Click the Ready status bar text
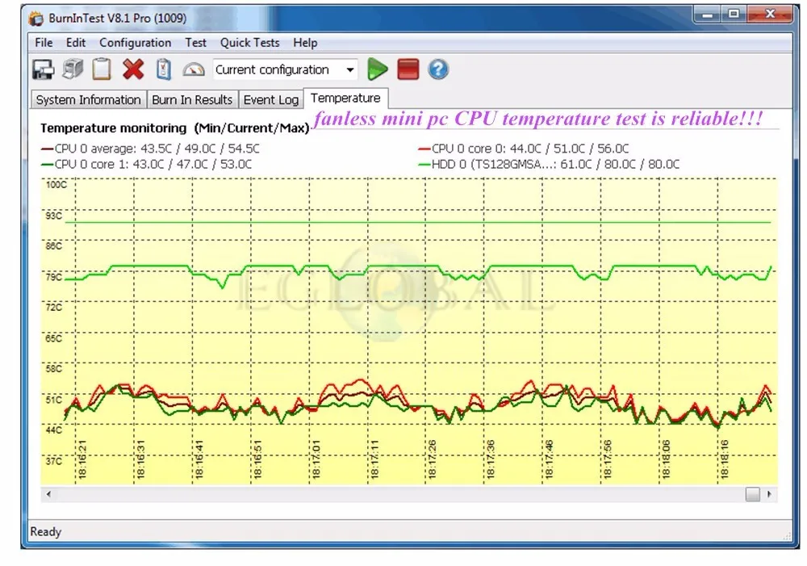The width and height of the screenshot is (807, 566). 46,531
